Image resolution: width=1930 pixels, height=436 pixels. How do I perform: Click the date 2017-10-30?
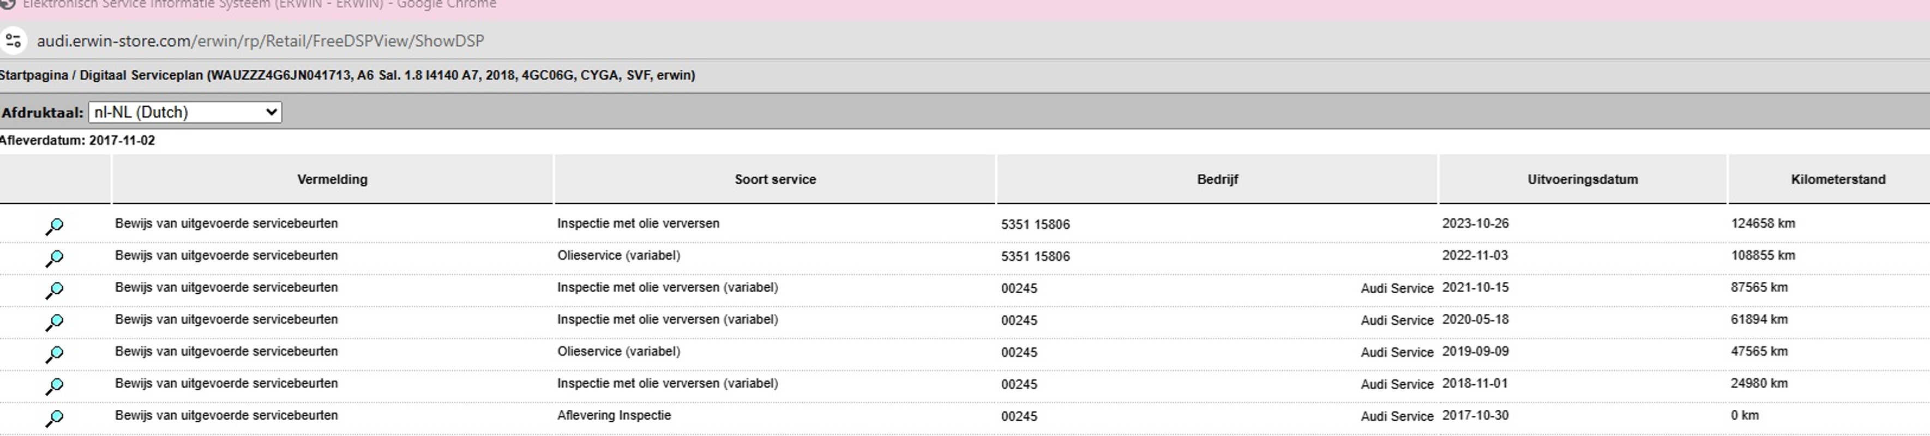coord(1475,416)
